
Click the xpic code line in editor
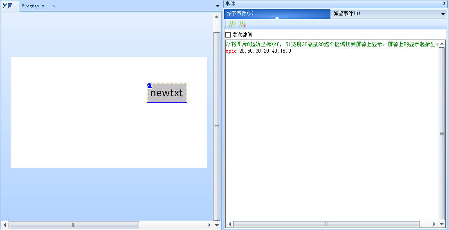tap(258, 51)
